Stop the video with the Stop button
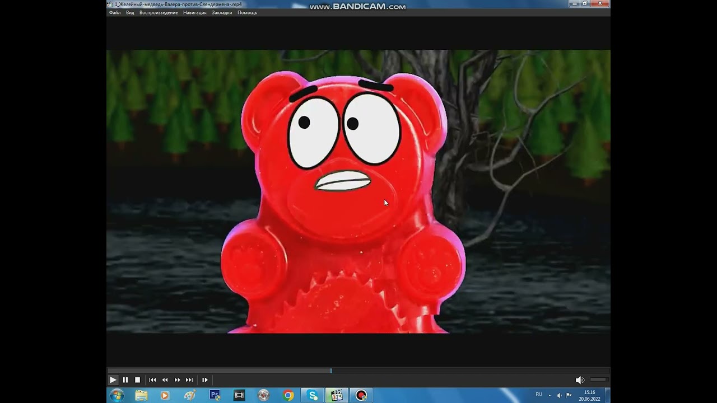The image size is (717, 403). click(138, 379)
